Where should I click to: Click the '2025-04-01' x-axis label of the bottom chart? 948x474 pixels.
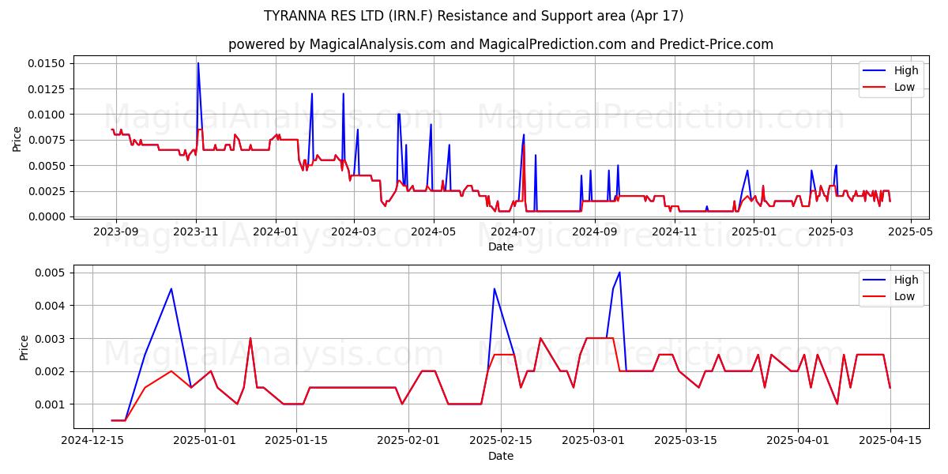coord(796,441)
